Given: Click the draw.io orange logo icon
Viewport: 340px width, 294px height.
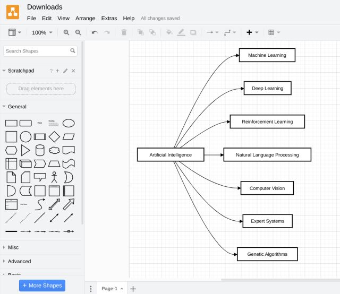Looking at the screenshot, I should pyautogui.click(x=13, y=12).
